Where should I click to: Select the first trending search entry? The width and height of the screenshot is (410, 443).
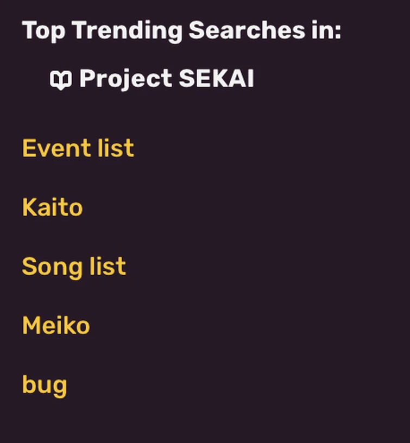click(77, 148)
